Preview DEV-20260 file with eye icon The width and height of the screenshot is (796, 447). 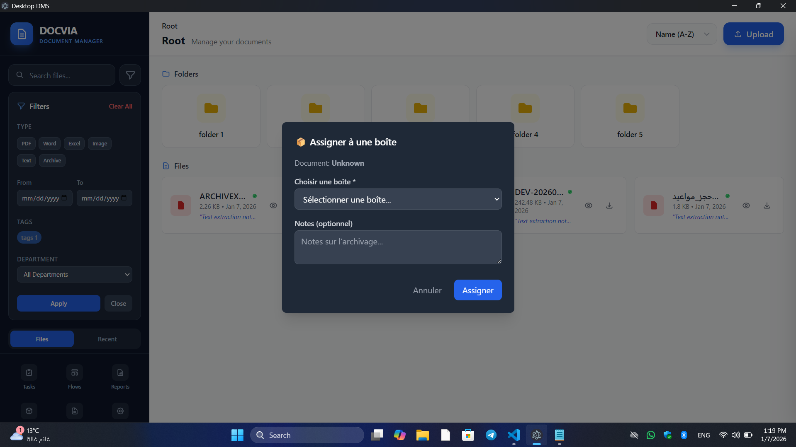click(x=589, y=205)
